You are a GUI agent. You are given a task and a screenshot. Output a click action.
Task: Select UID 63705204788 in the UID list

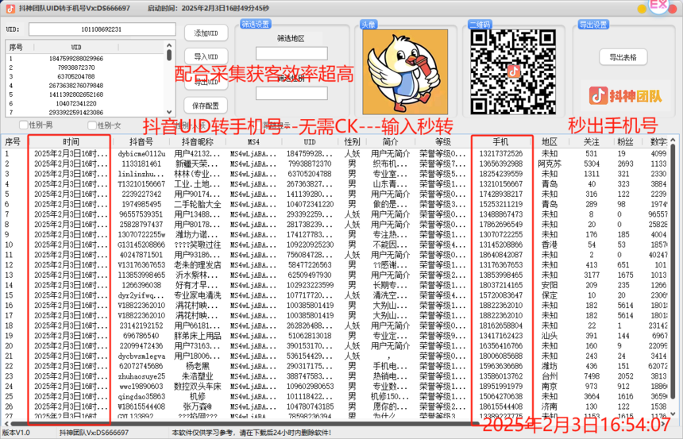(x=75, y=76)
